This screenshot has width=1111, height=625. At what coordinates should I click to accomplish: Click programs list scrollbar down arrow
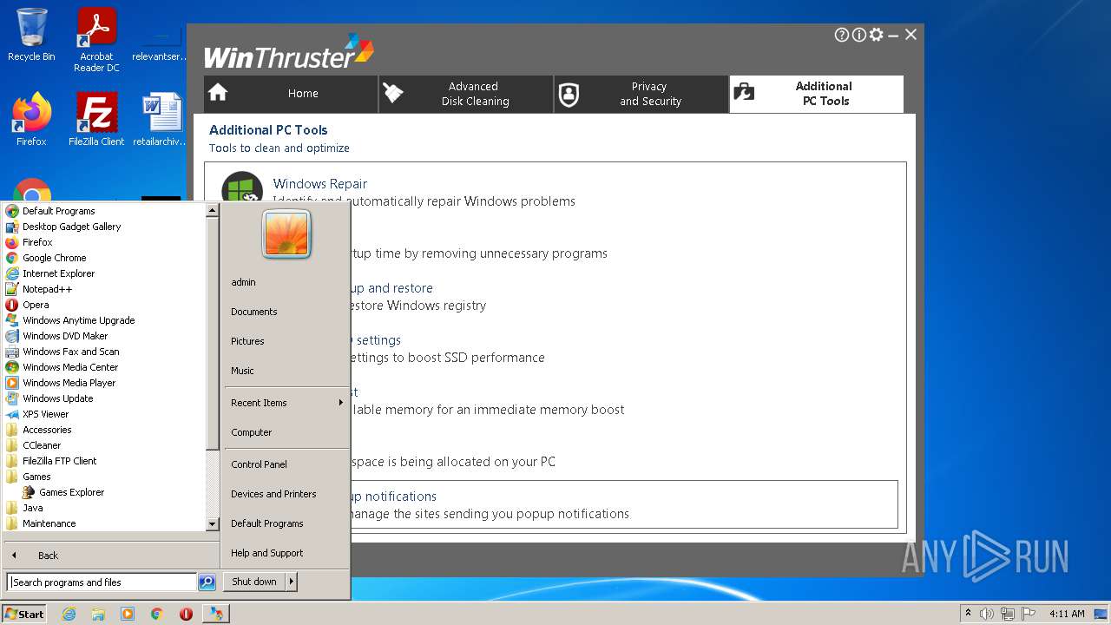[x=212, y=524]
